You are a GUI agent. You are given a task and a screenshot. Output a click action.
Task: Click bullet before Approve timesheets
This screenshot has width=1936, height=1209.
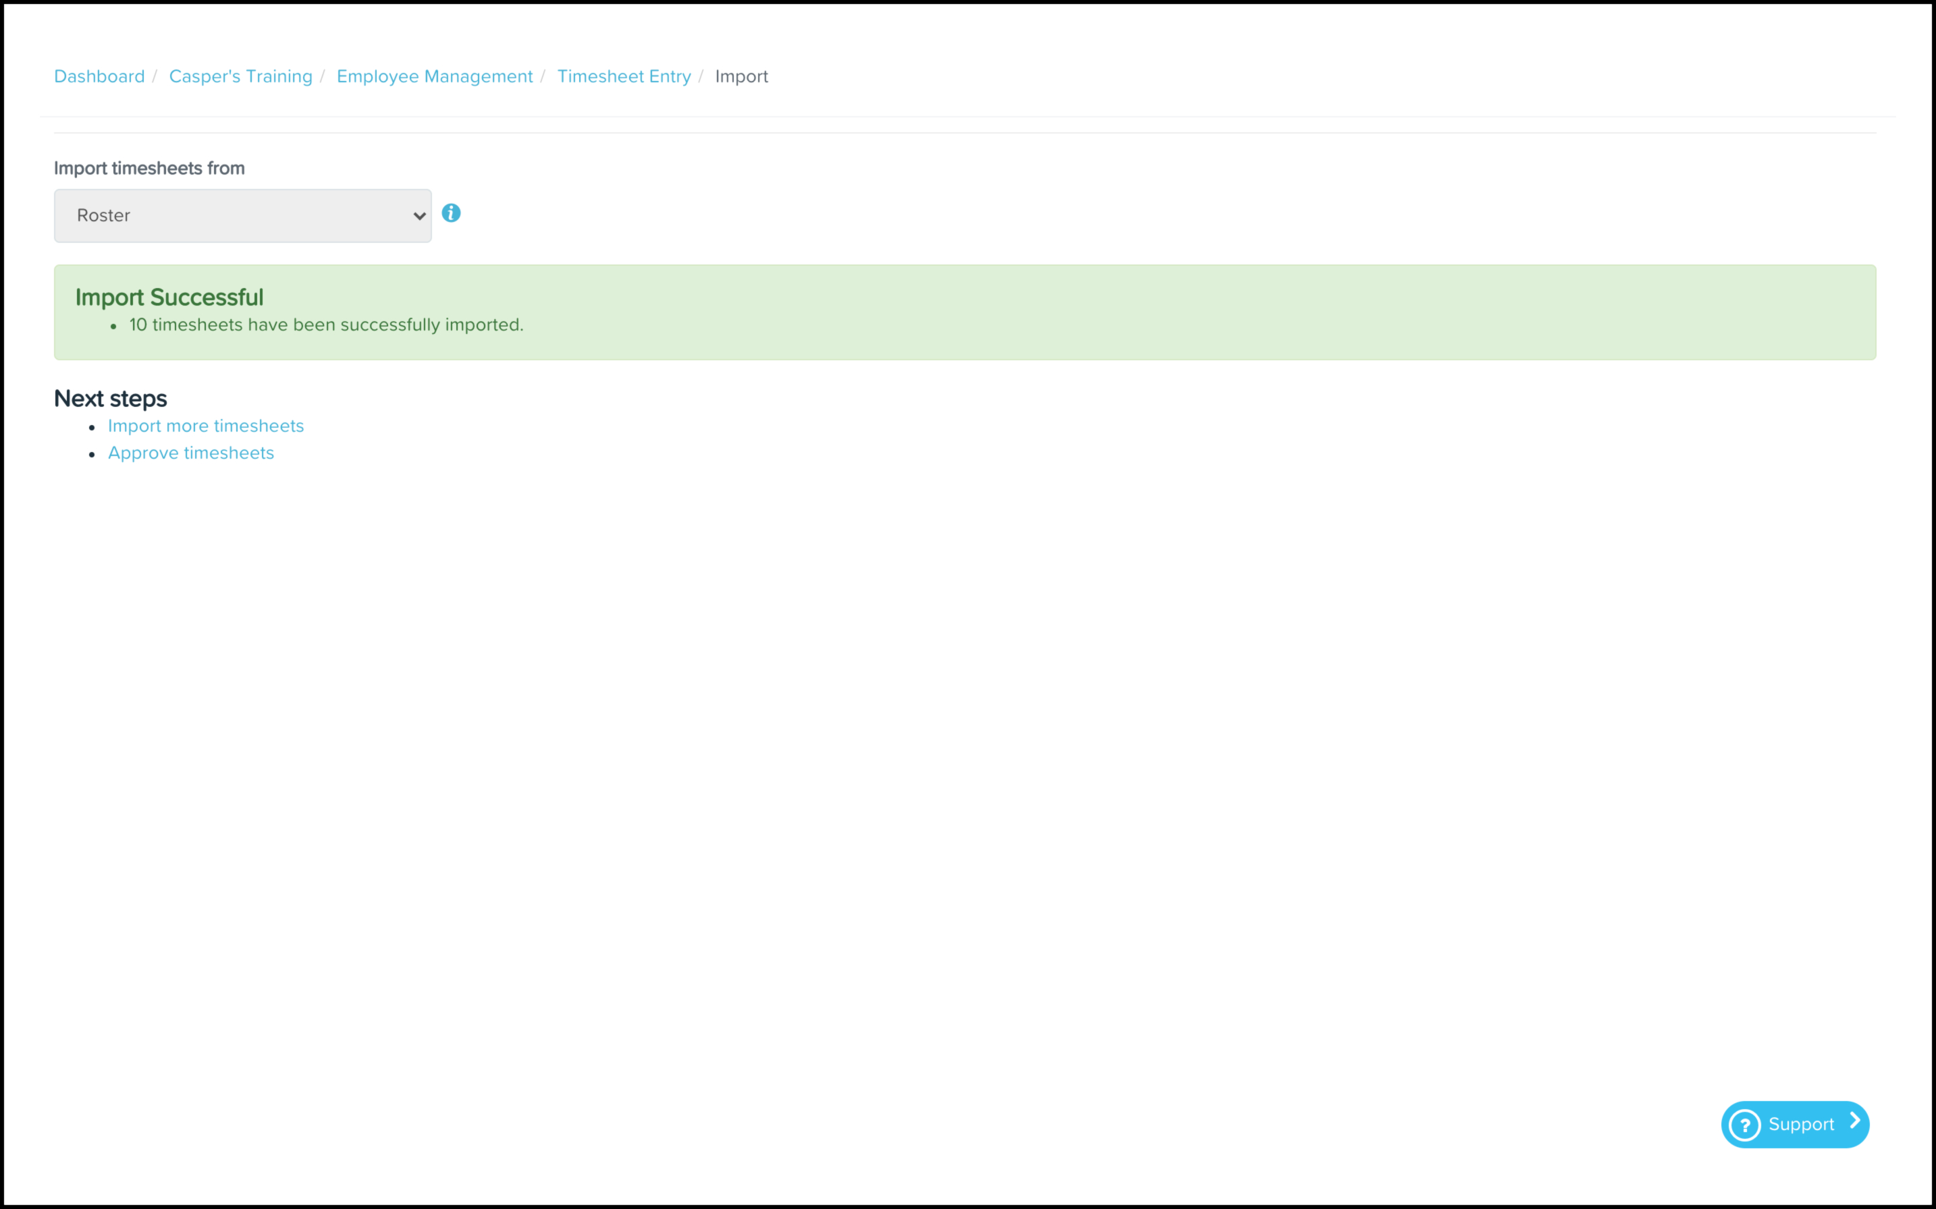tap(92, 455)
